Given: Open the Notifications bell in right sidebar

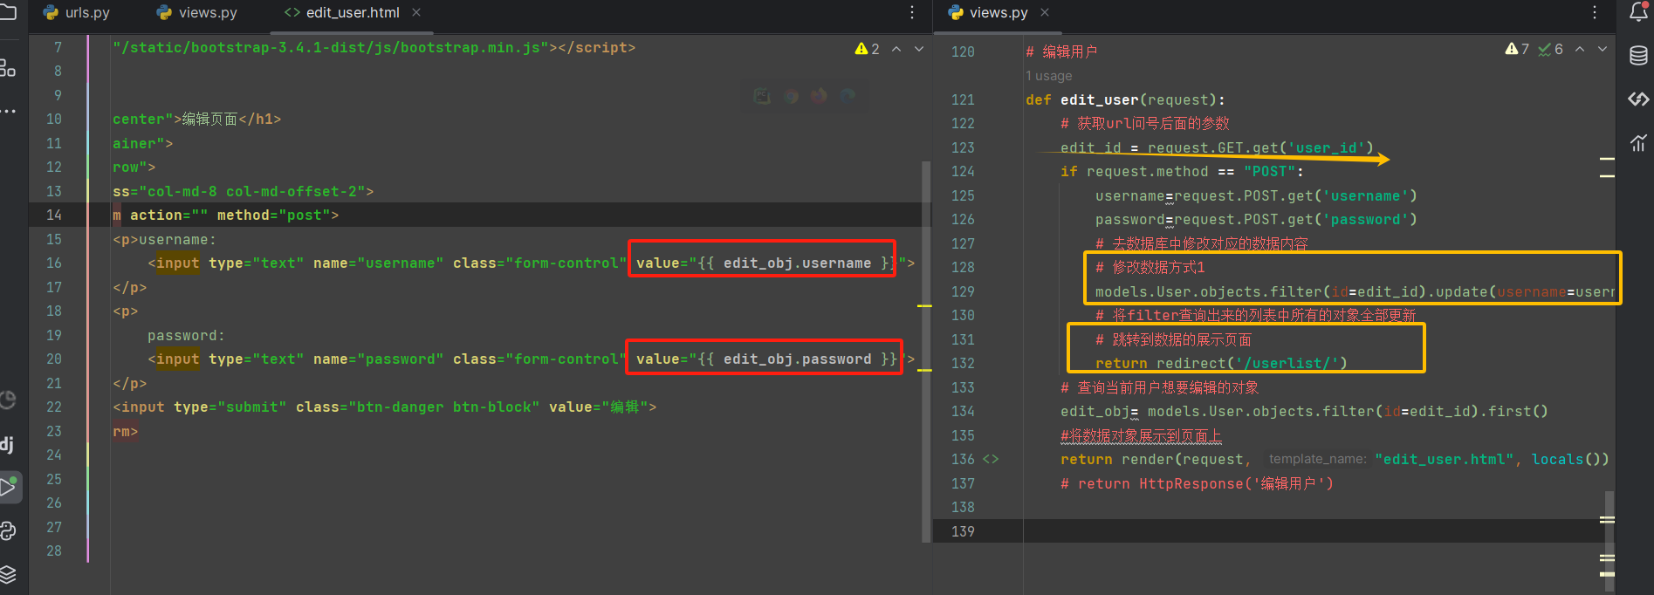Looking at the screenshot, I should pos(1638,11).
